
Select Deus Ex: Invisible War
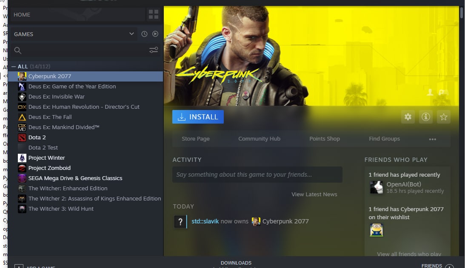click(86, 96)
